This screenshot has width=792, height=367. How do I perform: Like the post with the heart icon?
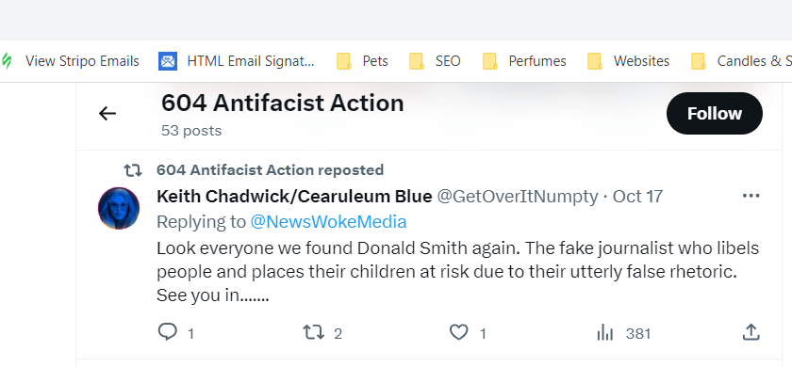[x=458, y=332]
